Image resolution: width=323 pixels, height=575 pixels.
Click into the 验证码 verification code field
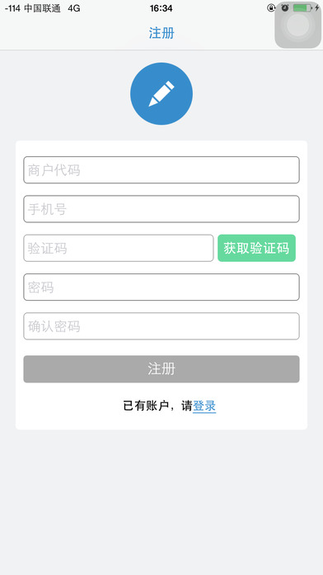[119, 249]
